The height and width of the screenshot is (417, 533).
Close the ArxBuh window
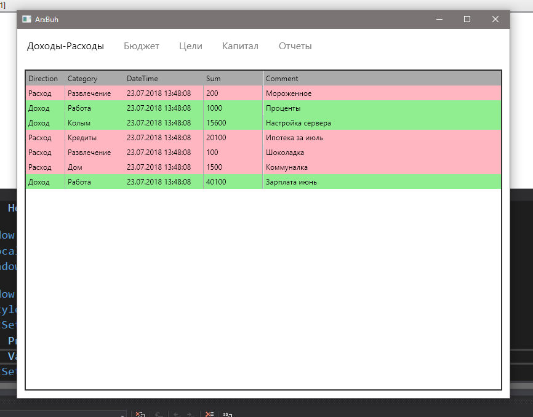click(495, 19)
